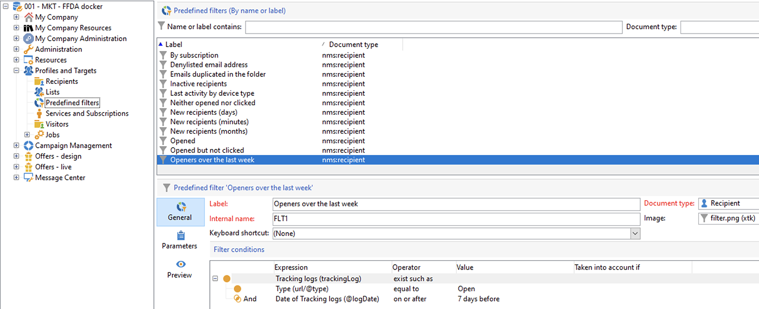
Task: Collapse the Tracking logs condition group
Action: (215, 279)
